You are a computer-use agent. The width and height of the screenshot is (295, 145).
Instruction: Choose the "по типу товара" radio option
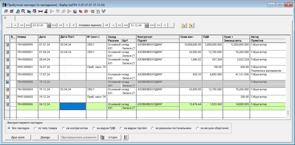(35, 128)
